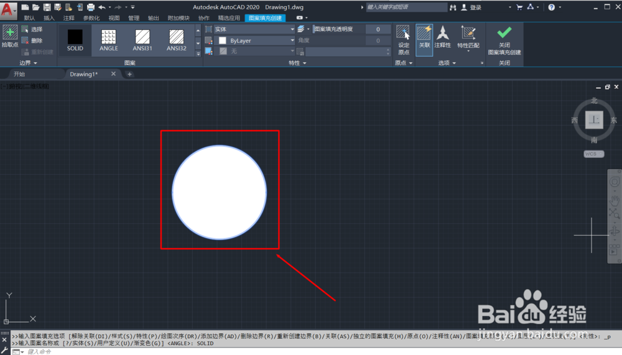Click the Plot printer icon

(91, 7)
